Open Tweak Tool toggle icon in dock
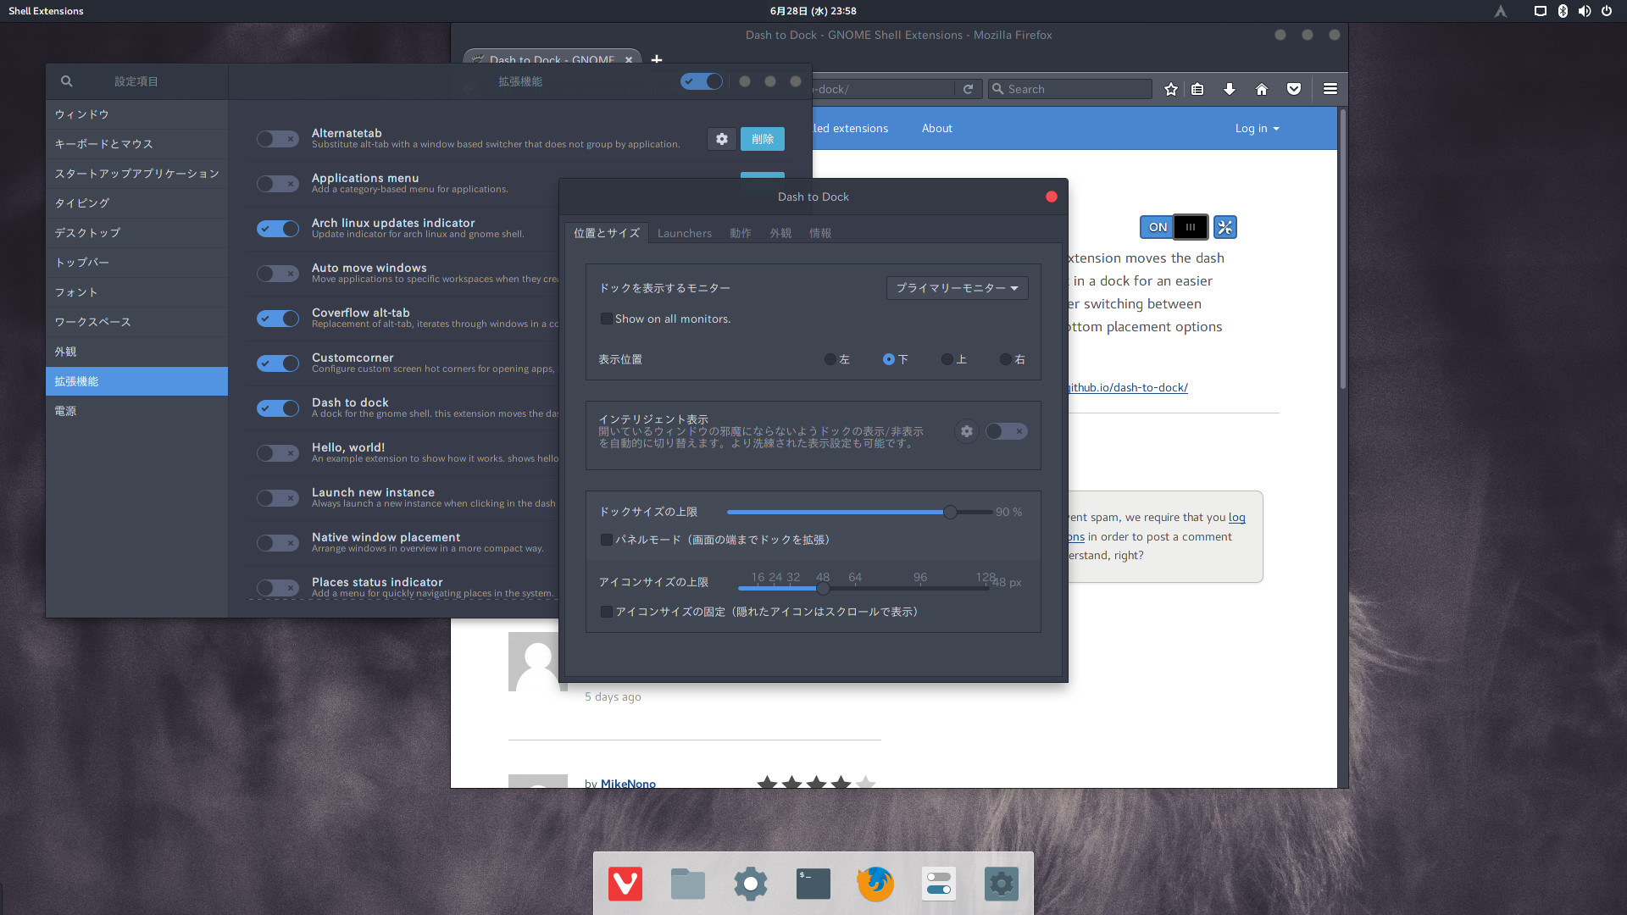Image resolution: width=1627 pixels, height=915 pixels. tap(939, 884)
